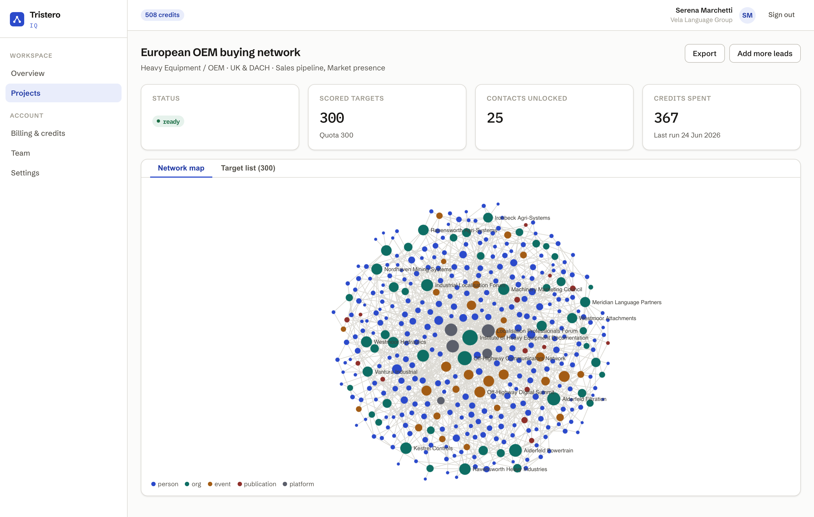
Task: Select the Meridian Language Partners node
Action: point(585,302)
